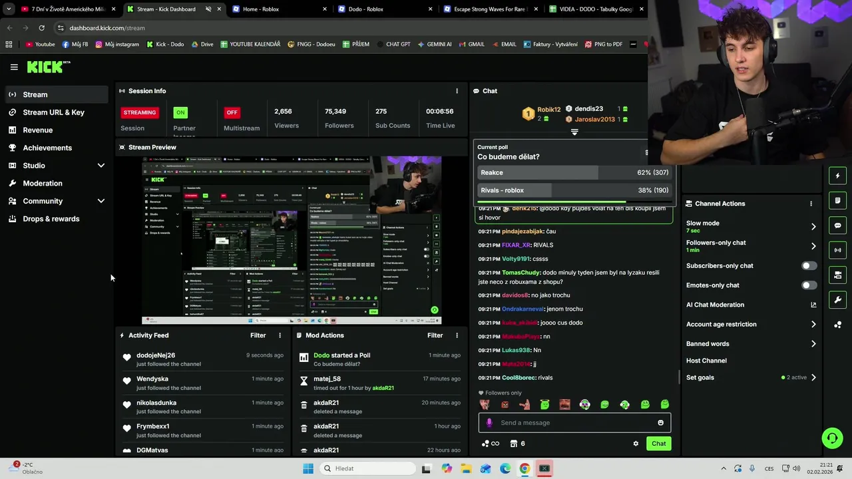
Task: Open Windows Start menu
Action: click(308, 468)
